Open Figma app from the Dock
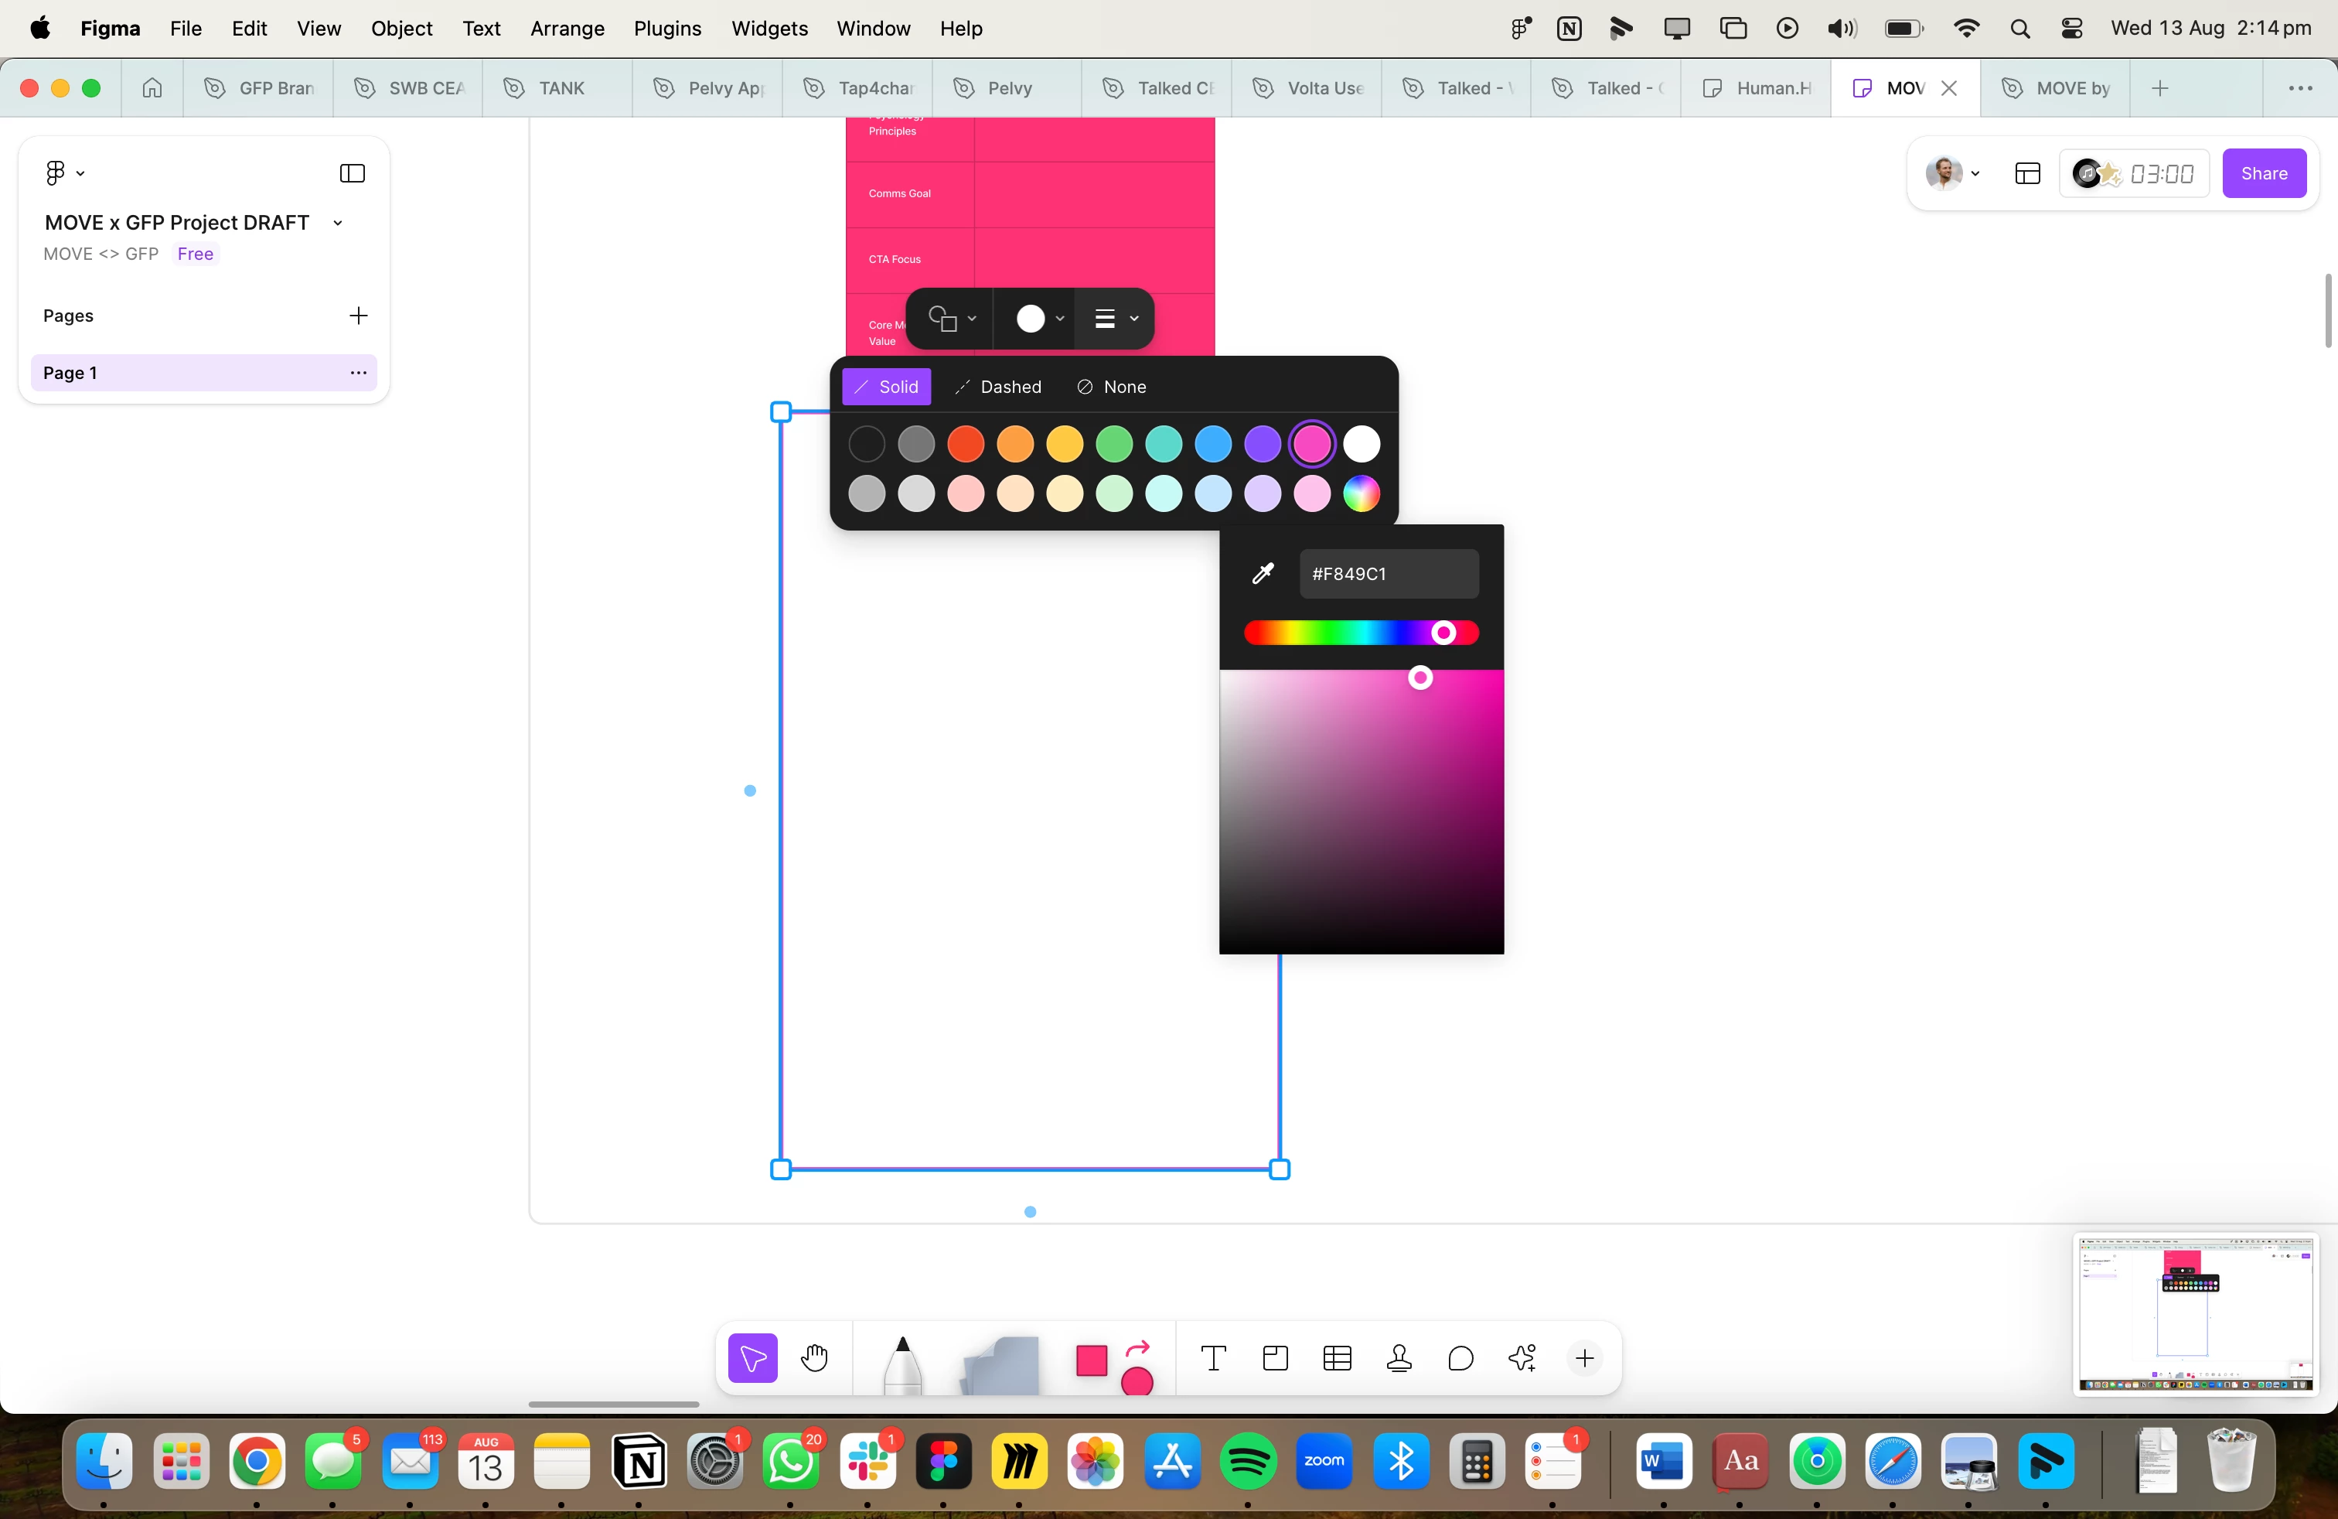Screen dimensions: 2338x1519 click(943, 1461)
